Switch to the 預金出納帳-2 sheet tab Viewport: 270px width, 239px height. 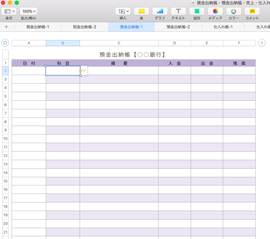click(x=178, y=27)
